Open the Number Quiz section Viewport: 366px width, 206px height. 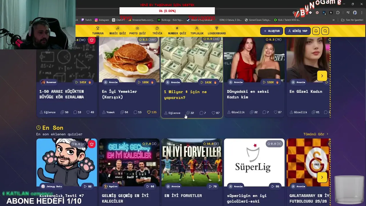[177, 31]
